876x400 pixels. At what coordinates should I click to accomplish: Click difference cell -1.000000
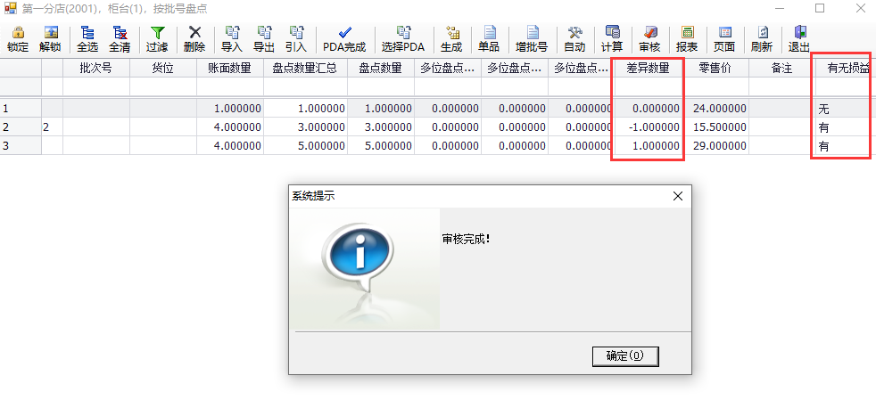point(649,127)
